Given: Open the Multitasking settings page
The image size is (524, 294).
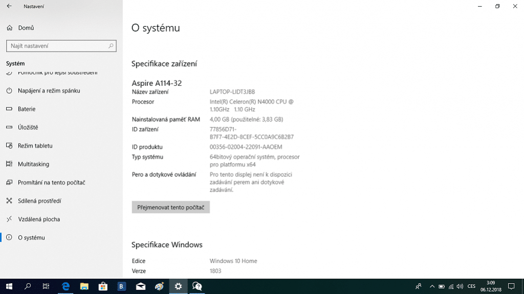Looking at the screenshot, I should 33,164.
